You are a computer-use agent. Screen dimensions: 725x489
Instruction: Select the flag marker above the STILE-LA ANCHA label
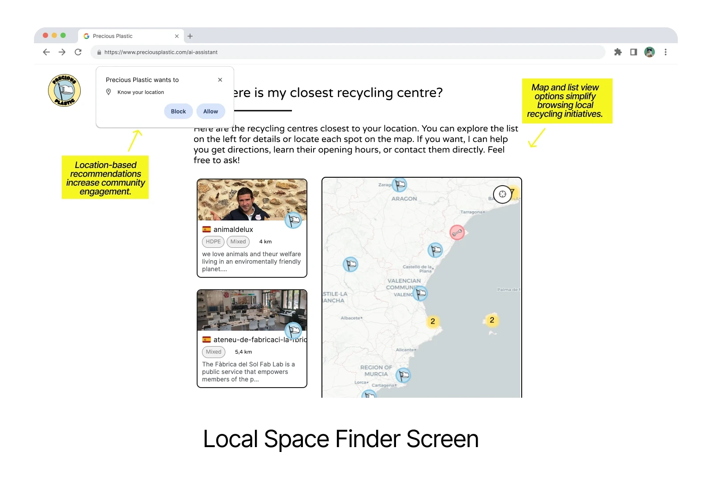tap(351, 265)
